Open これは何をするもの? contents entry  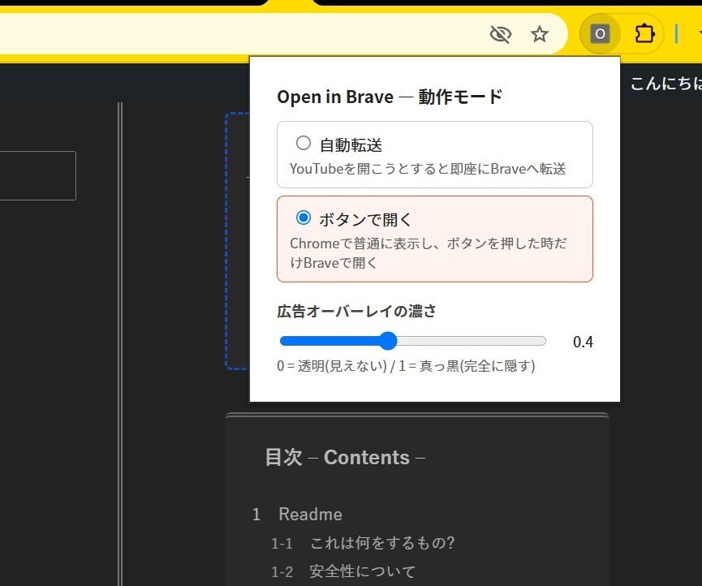point(382,543)
